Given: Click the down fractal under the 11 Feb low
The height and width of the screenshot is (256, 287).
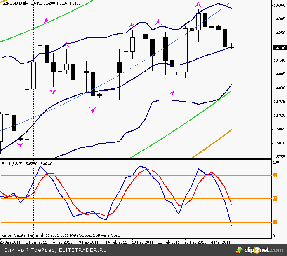Looking at the screenshot, I should click(93, 109).
